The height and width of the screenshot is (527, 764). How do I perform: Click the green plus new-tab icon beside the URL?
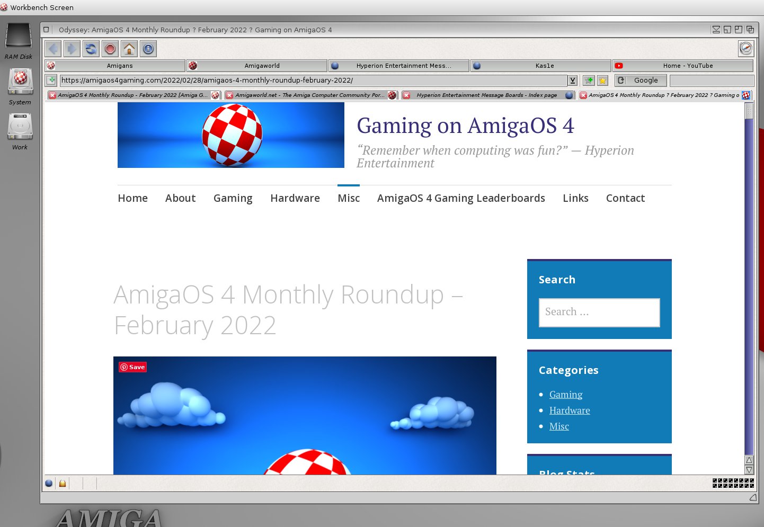click(x=51, y=81)
